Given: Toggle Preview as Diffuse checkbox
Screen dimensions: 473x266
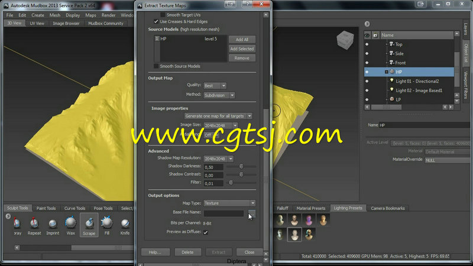Looking at the screenshot, I should coord(206,232).
